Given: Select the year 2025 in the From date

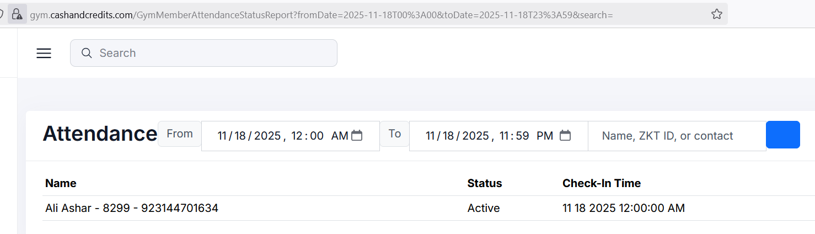Looking at the screenshot, I should 267,136.
